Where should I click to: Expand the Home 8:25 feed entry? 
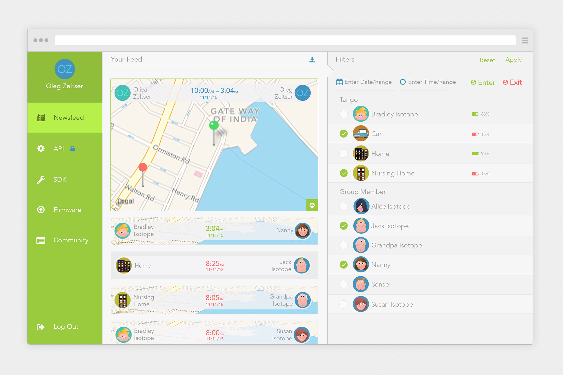214,265
